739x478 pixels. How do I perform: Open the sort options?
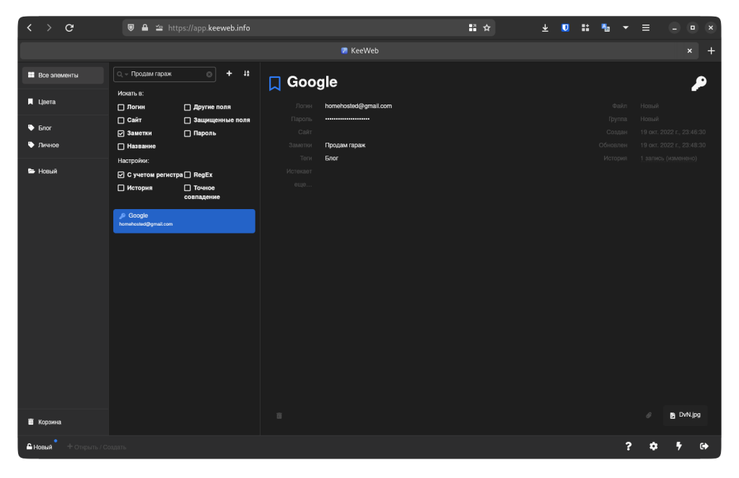click(247, 74)
